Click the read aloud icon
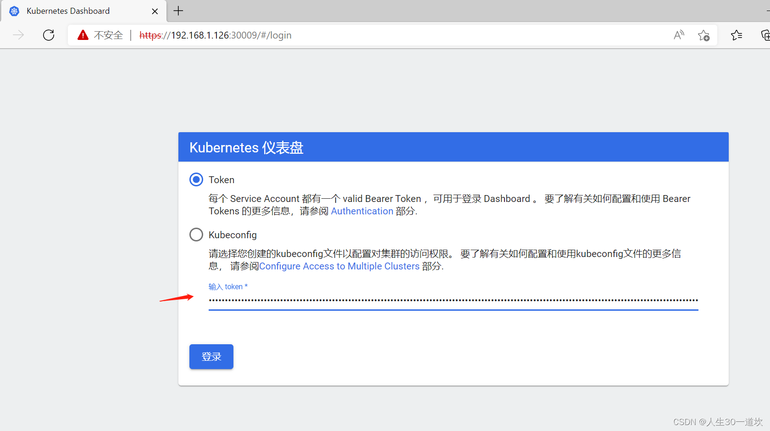The image size is (770, 431). click(x=679, y=35)
